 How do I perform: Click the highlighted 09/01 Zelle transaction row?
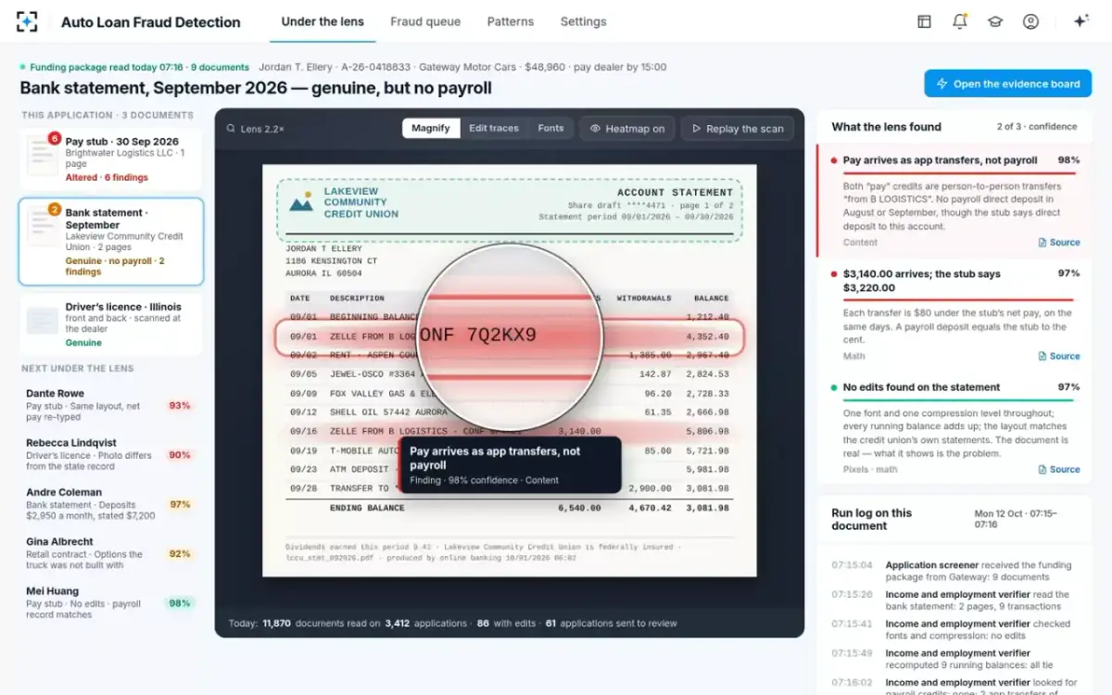(509, 337)
